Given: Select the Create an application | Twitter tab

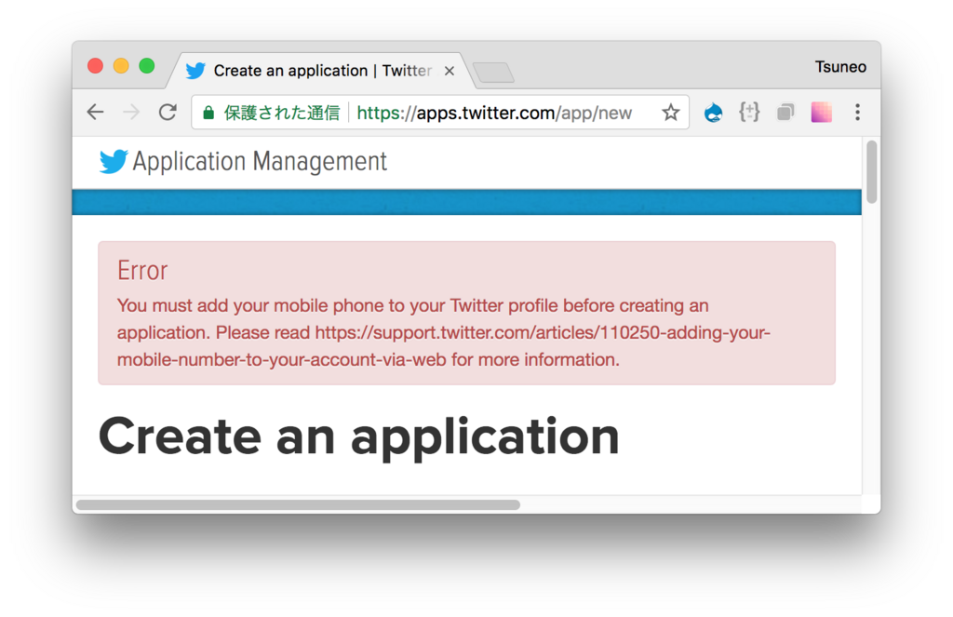Looking at the screenshot, I should 322,71.
